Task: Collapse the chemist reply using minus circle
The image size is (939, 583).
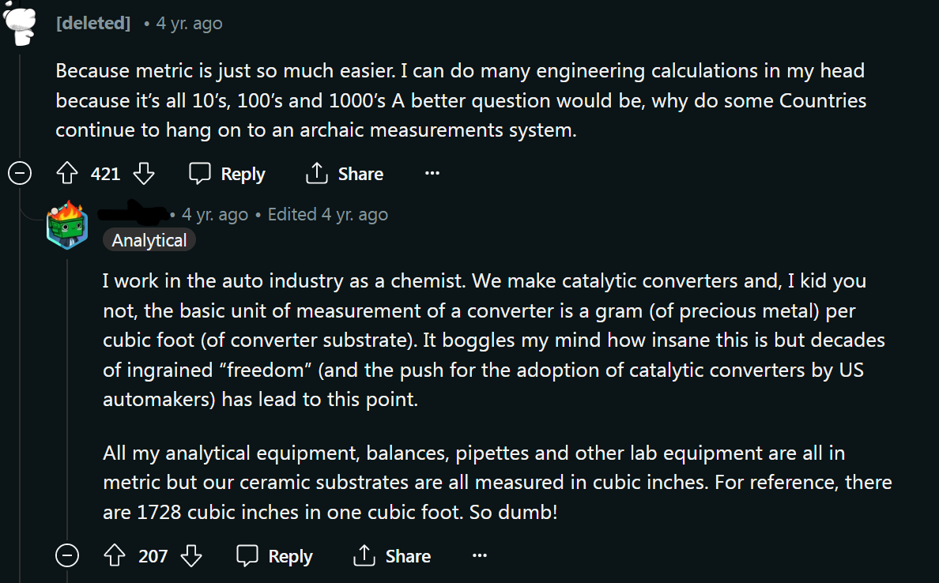Action: [67, 555]
